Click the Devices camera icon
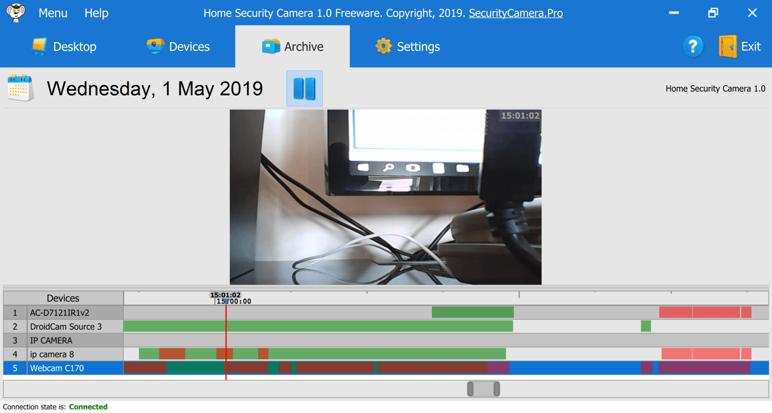This screenshot has width=772, height=413. pyautogui.click(x=155, y=46)
